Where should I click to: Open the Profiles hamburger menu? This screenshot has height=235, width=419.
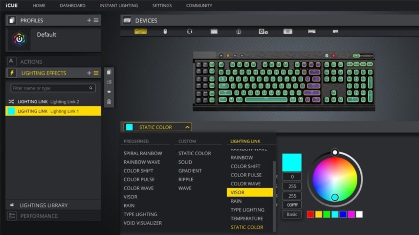pyautogui.click(x=96, y=21)
